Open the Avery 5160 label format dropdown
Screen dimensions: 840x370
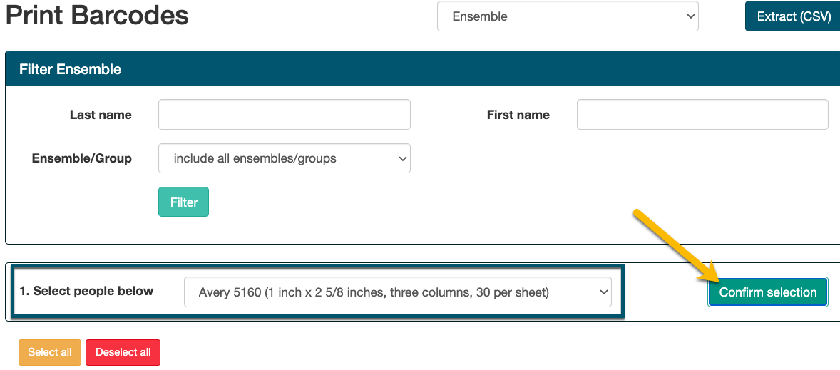pyautogui.click(x=397, y=292)
